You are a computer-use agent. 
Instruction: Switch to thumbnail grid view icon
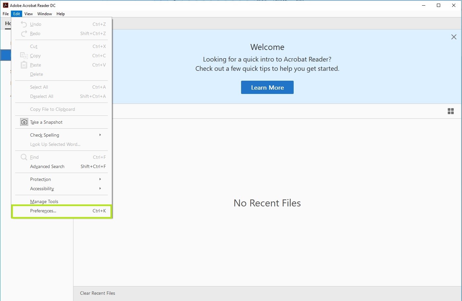coord(451,111)
